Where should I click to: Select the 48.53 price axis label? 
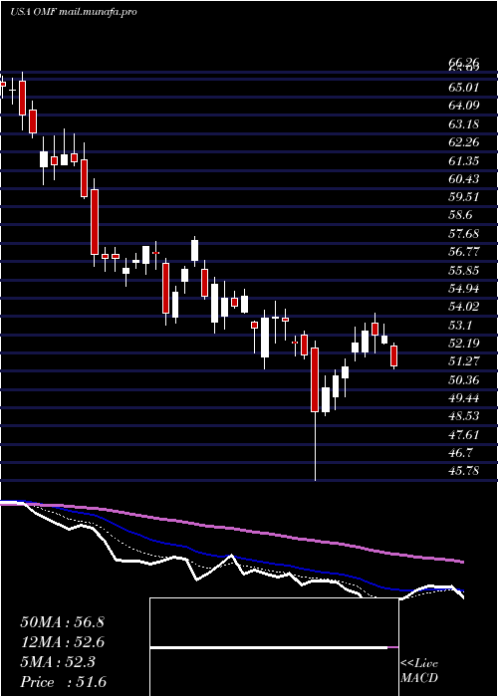point(464,416)
